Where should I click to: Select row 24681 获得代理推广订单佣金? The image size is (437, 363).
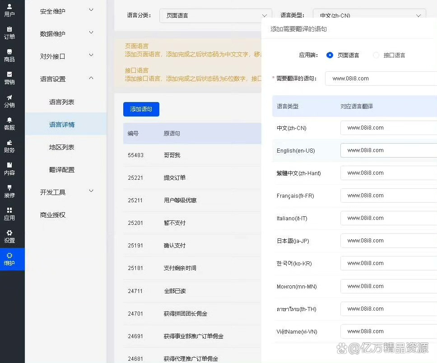[x=192, y=356]
